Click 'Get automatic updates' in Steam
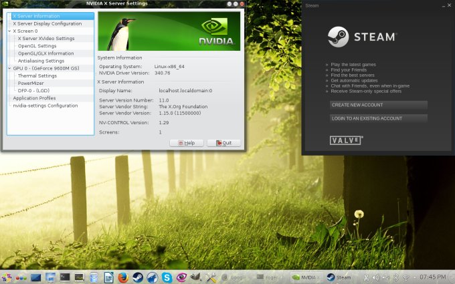455x284 pixels. click(x=355, y=81)
